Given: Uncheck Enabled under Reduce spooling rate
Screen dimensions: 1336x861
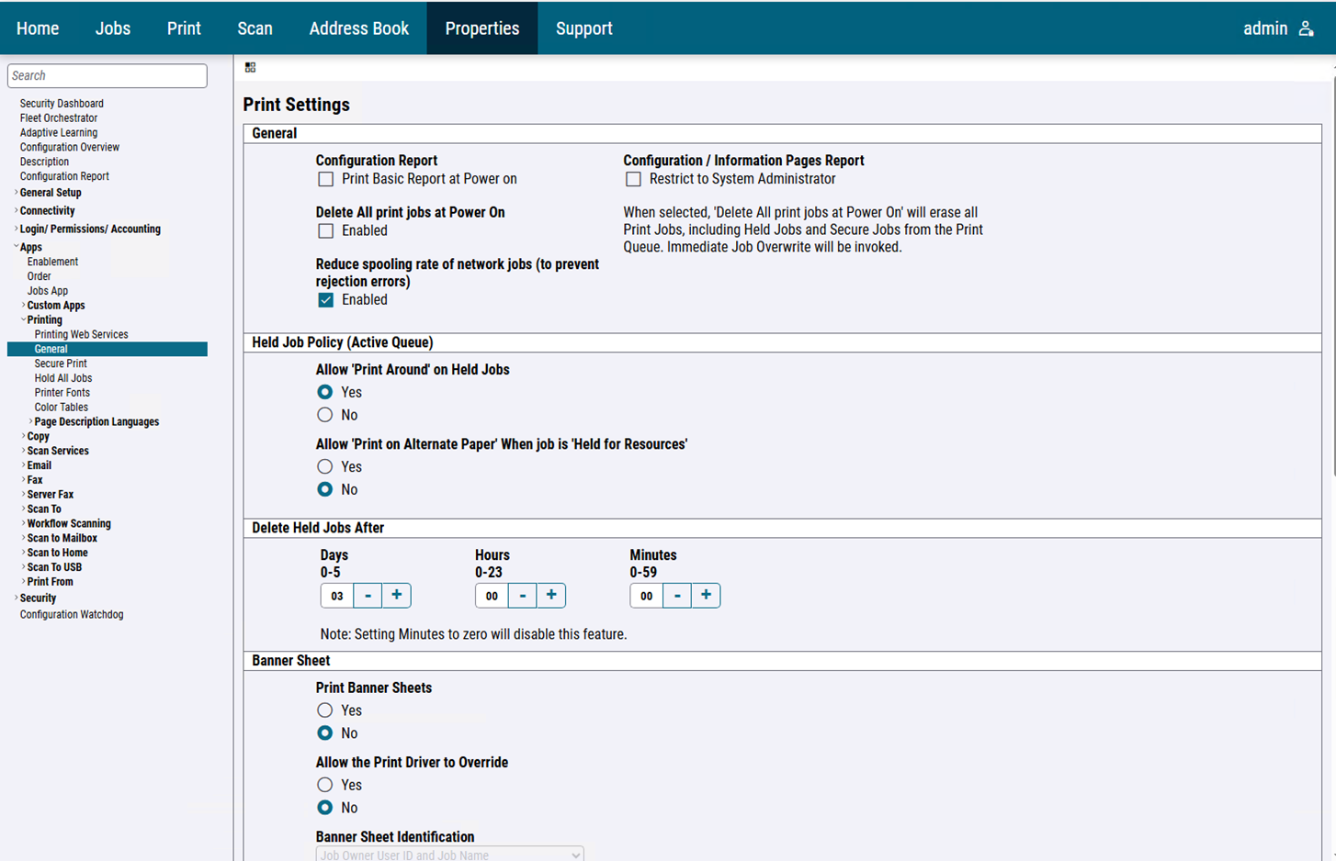Looking at the screenshot, I should point(325,299).
